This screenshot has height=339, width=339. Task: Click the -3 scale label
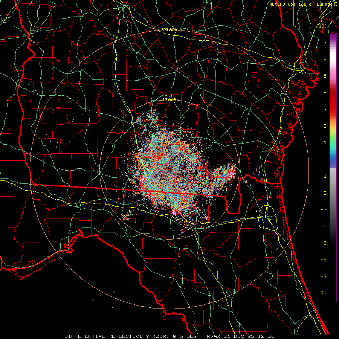coord(324,210)
